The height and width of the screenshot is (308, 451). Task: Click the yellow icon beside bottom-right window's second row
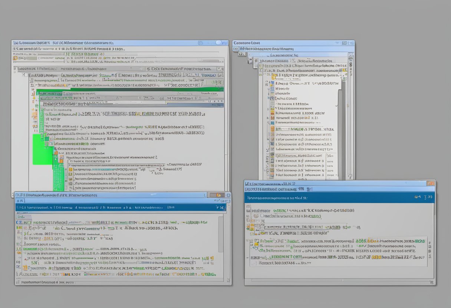coord(252,225)
